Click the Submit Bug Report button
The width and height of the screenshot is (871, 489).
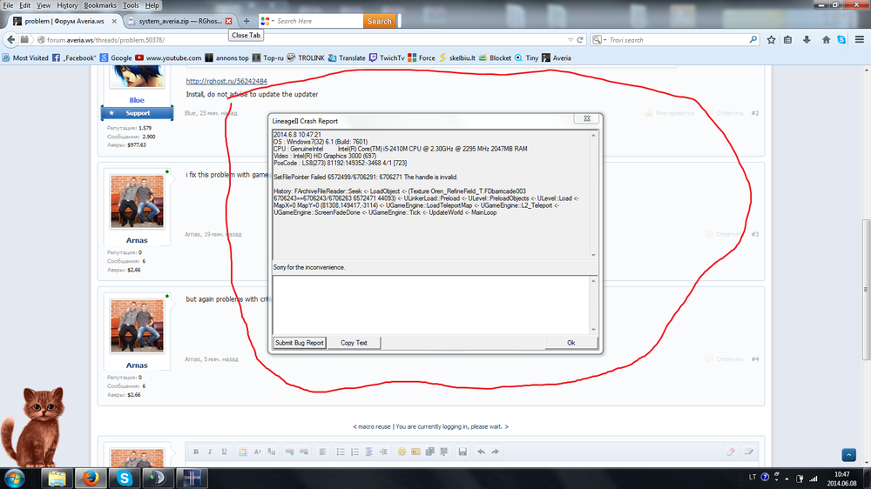300,343
